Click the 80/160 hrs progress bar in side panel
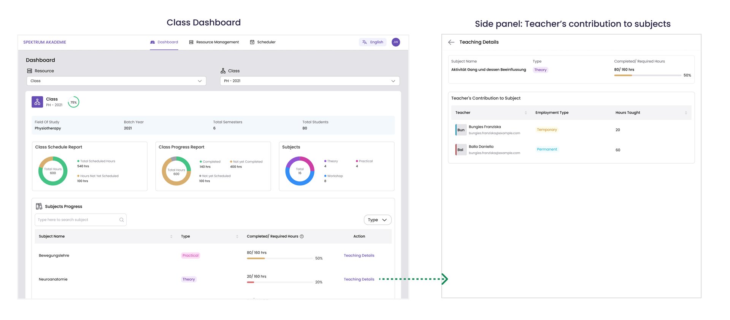 click(647, 76)
